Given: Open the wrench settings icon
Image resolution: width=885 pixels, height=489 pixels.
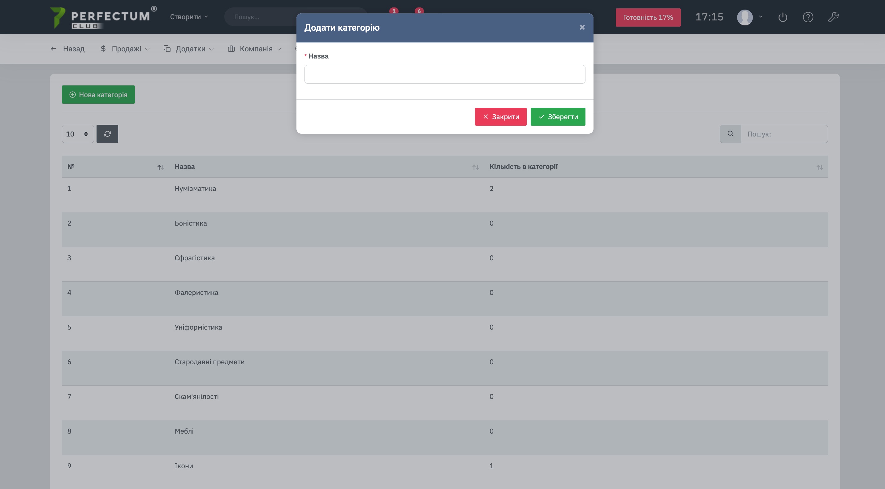Looking at the screenshot, I should pyautogui.click(x=833, y=17).
